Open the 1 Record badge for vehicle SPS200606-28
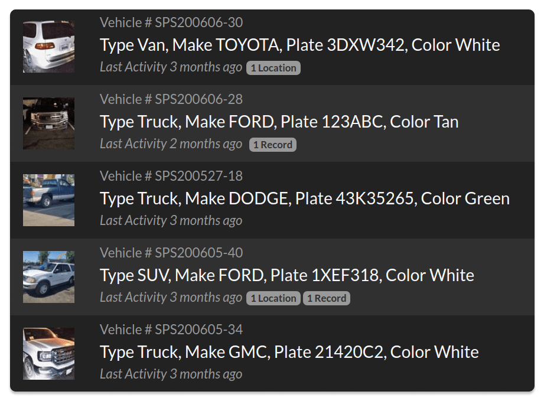The width and height of the screenshot is (544, 401). (272, 144)
